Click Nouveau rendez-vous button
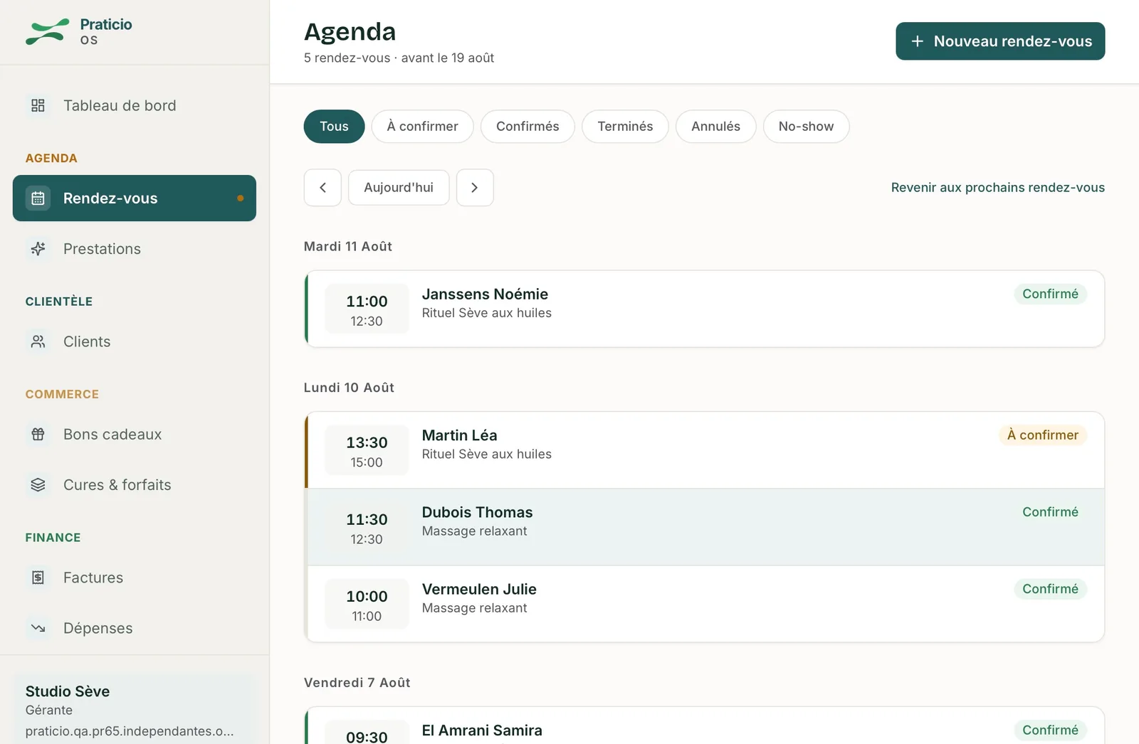The image size is (1139, 744). tap(1000, 41)
